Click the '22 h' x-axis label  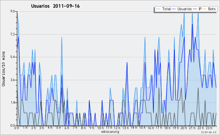point(201,128)
